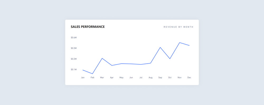Click the Revenue by Month subtitle
The image size is (264, 105).
click(x=178, y=27)
